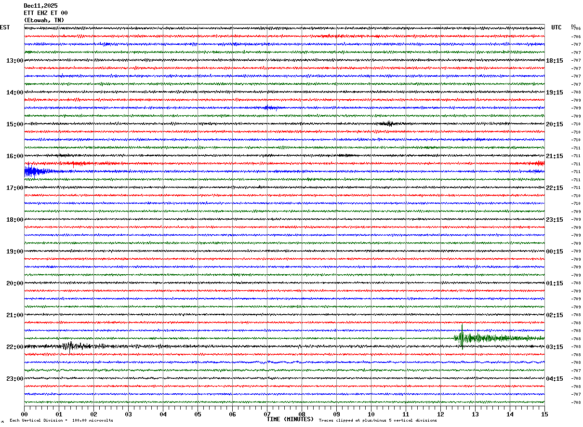Click the black seismic event on 22:00 trace
This screenshot has width=583, height=427.
(x=70, y=346)
